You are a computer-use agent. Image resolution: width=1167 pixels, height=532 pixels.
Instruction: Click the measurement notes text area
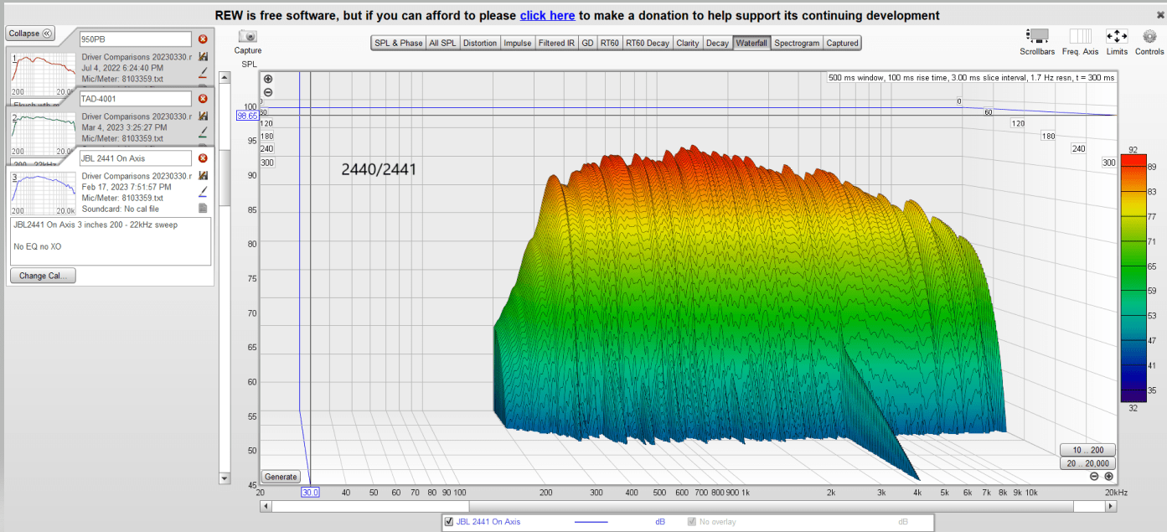point(111,241)
